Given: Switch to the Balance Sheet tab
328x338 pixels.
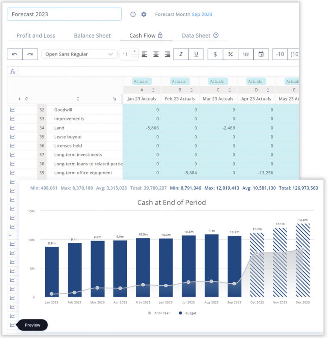Looking at the screenshot, I should point(92,35).
